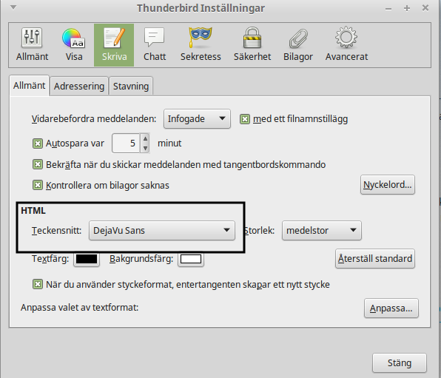This screenshot has width=441, height=378.
Task: Expand the Teckensnitt DejaVu Sans dropdown
Action: click(x=162, y=230)
